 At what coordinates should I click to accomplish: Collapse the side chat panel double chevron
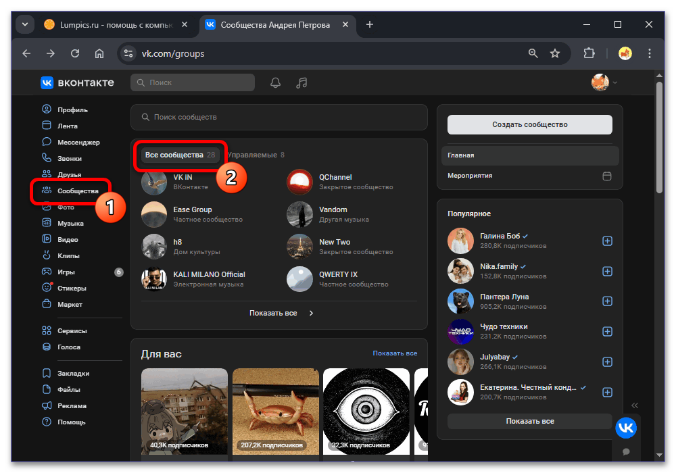click(635, 405)
